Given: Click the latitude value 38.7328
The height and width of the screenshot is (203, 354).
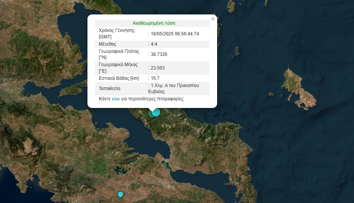Looking at the screenshot, I should pyautogui.click(x=159, y=54).
